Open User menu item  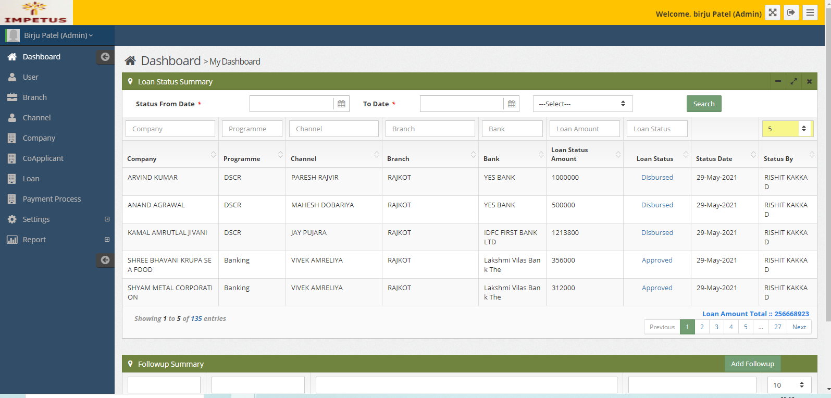pos(31,77)
